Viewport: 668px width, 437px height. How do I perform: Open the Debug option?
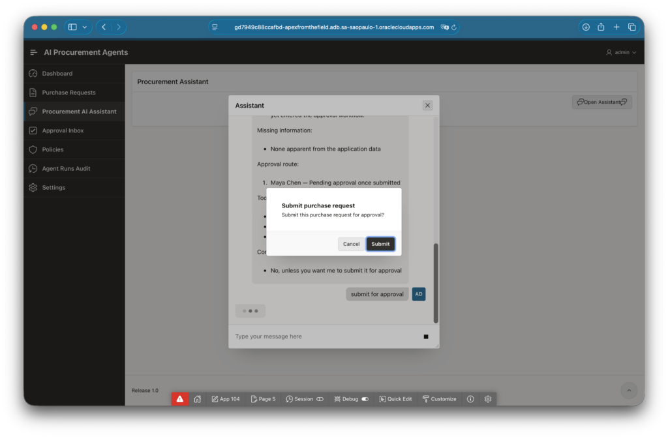point(346,399)
